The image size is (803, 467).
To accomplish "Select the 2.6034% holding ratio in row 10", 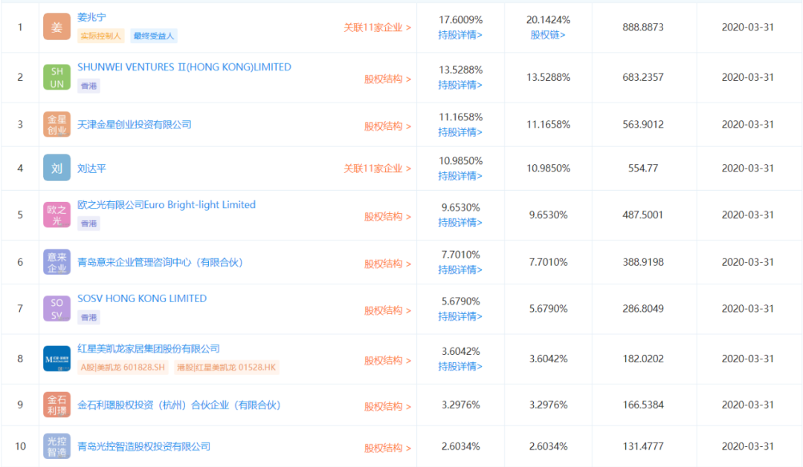I will [461, 446].
